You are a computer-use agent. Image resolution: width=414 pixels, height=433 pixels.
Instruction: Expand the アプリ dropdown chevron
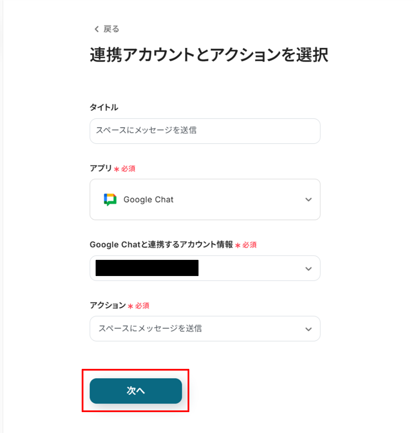point(308,200)
